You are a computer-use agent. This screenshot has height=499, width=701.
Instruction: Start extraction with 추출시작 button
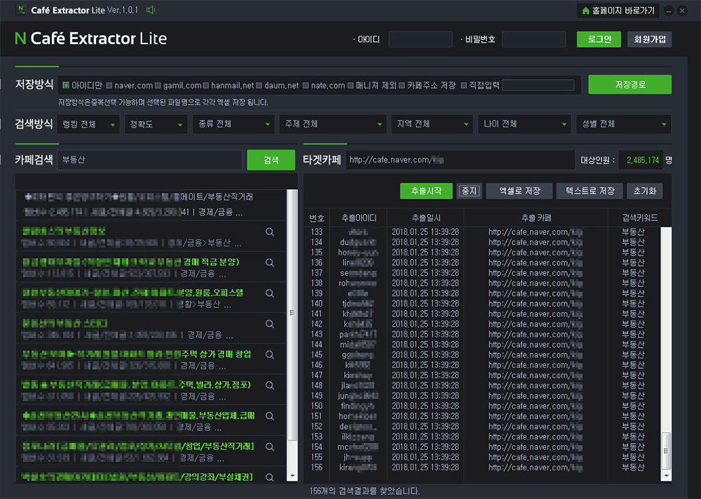pos(426,191)
